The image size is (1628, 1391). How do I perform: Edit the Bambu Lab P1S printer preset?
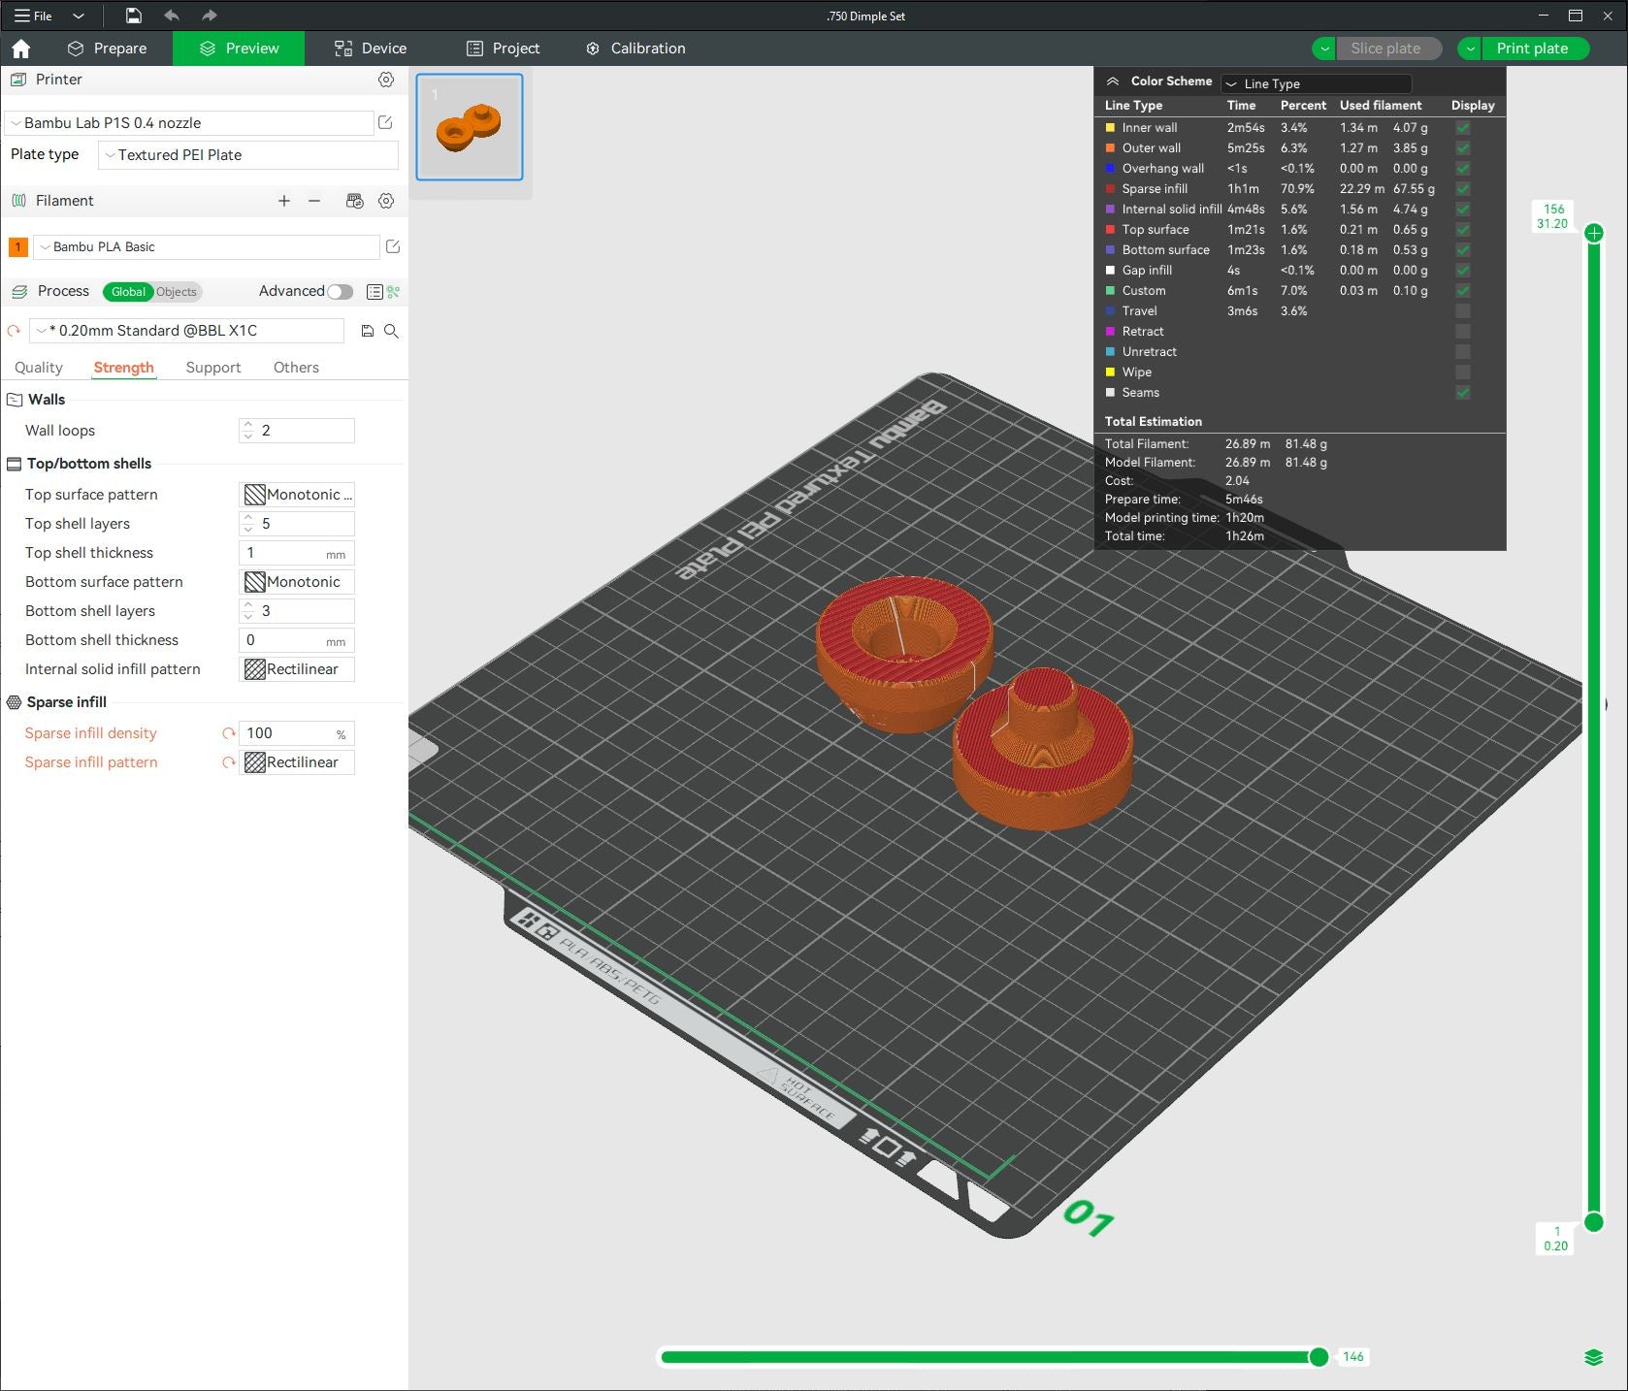point(385,122)
